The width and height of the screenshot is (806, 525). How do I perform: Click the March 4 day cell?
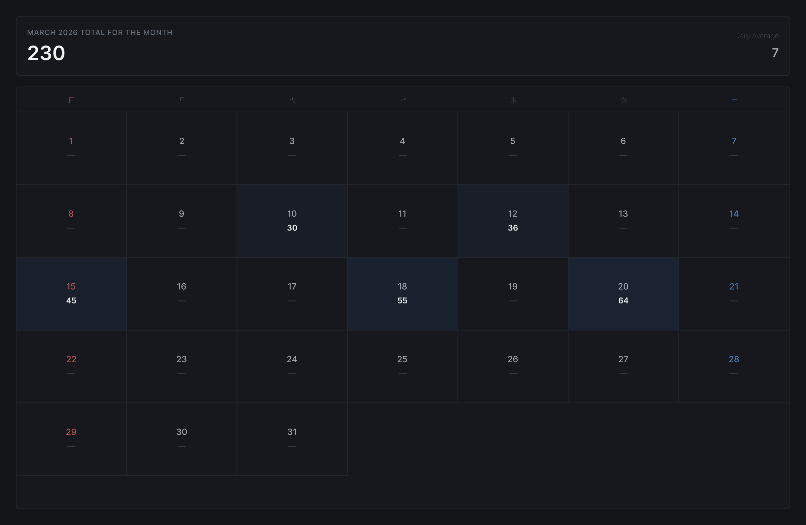point(402,148)
